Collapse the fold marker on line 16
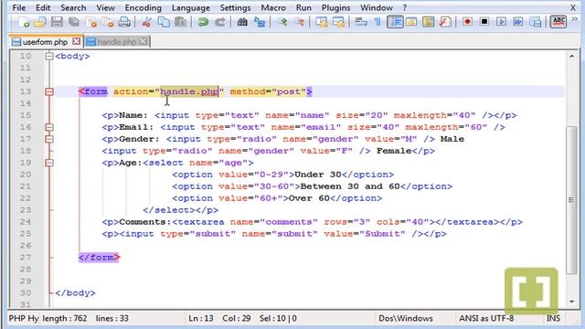The width and height of the screenshot is (585, 329). tap(49, 127)
